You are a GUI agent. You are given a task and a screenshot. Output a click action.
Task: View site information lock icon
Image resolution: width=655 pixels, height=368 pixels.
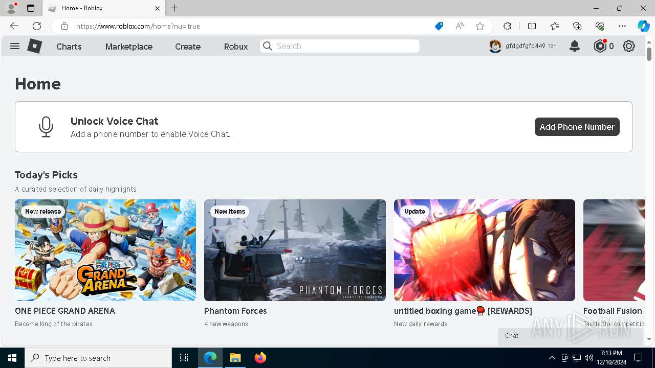(x=64, y=26)
